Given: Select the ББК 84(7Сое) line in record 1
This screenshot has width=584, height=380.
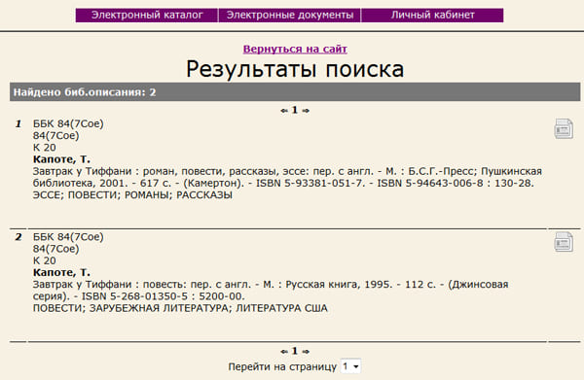Looking at the screenshot, I should pos(68,123).
